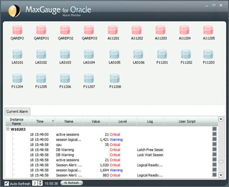This screenshot has width=229, height=187.
Task: Dismiss the cpu 35 critical alarm
Action: point(214,144)
